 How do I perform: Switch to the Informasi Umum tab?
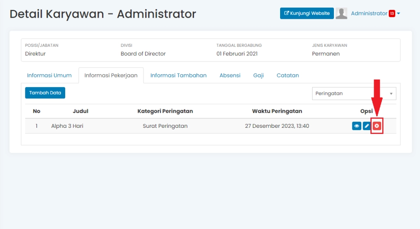tap(49, 75)
